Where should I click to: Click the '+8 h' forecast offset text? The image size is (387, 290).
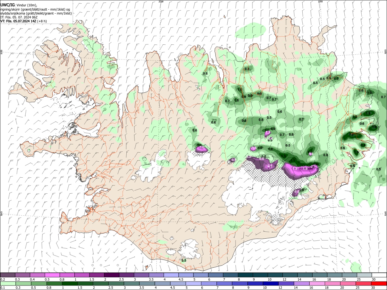(x=42, y=21)
